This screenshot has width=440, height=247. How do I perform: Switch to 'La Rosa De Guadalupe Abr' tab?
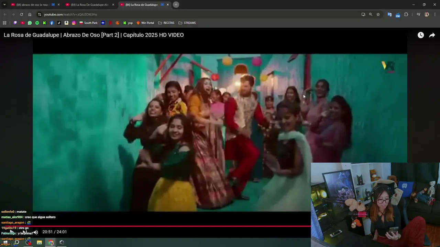89,5
